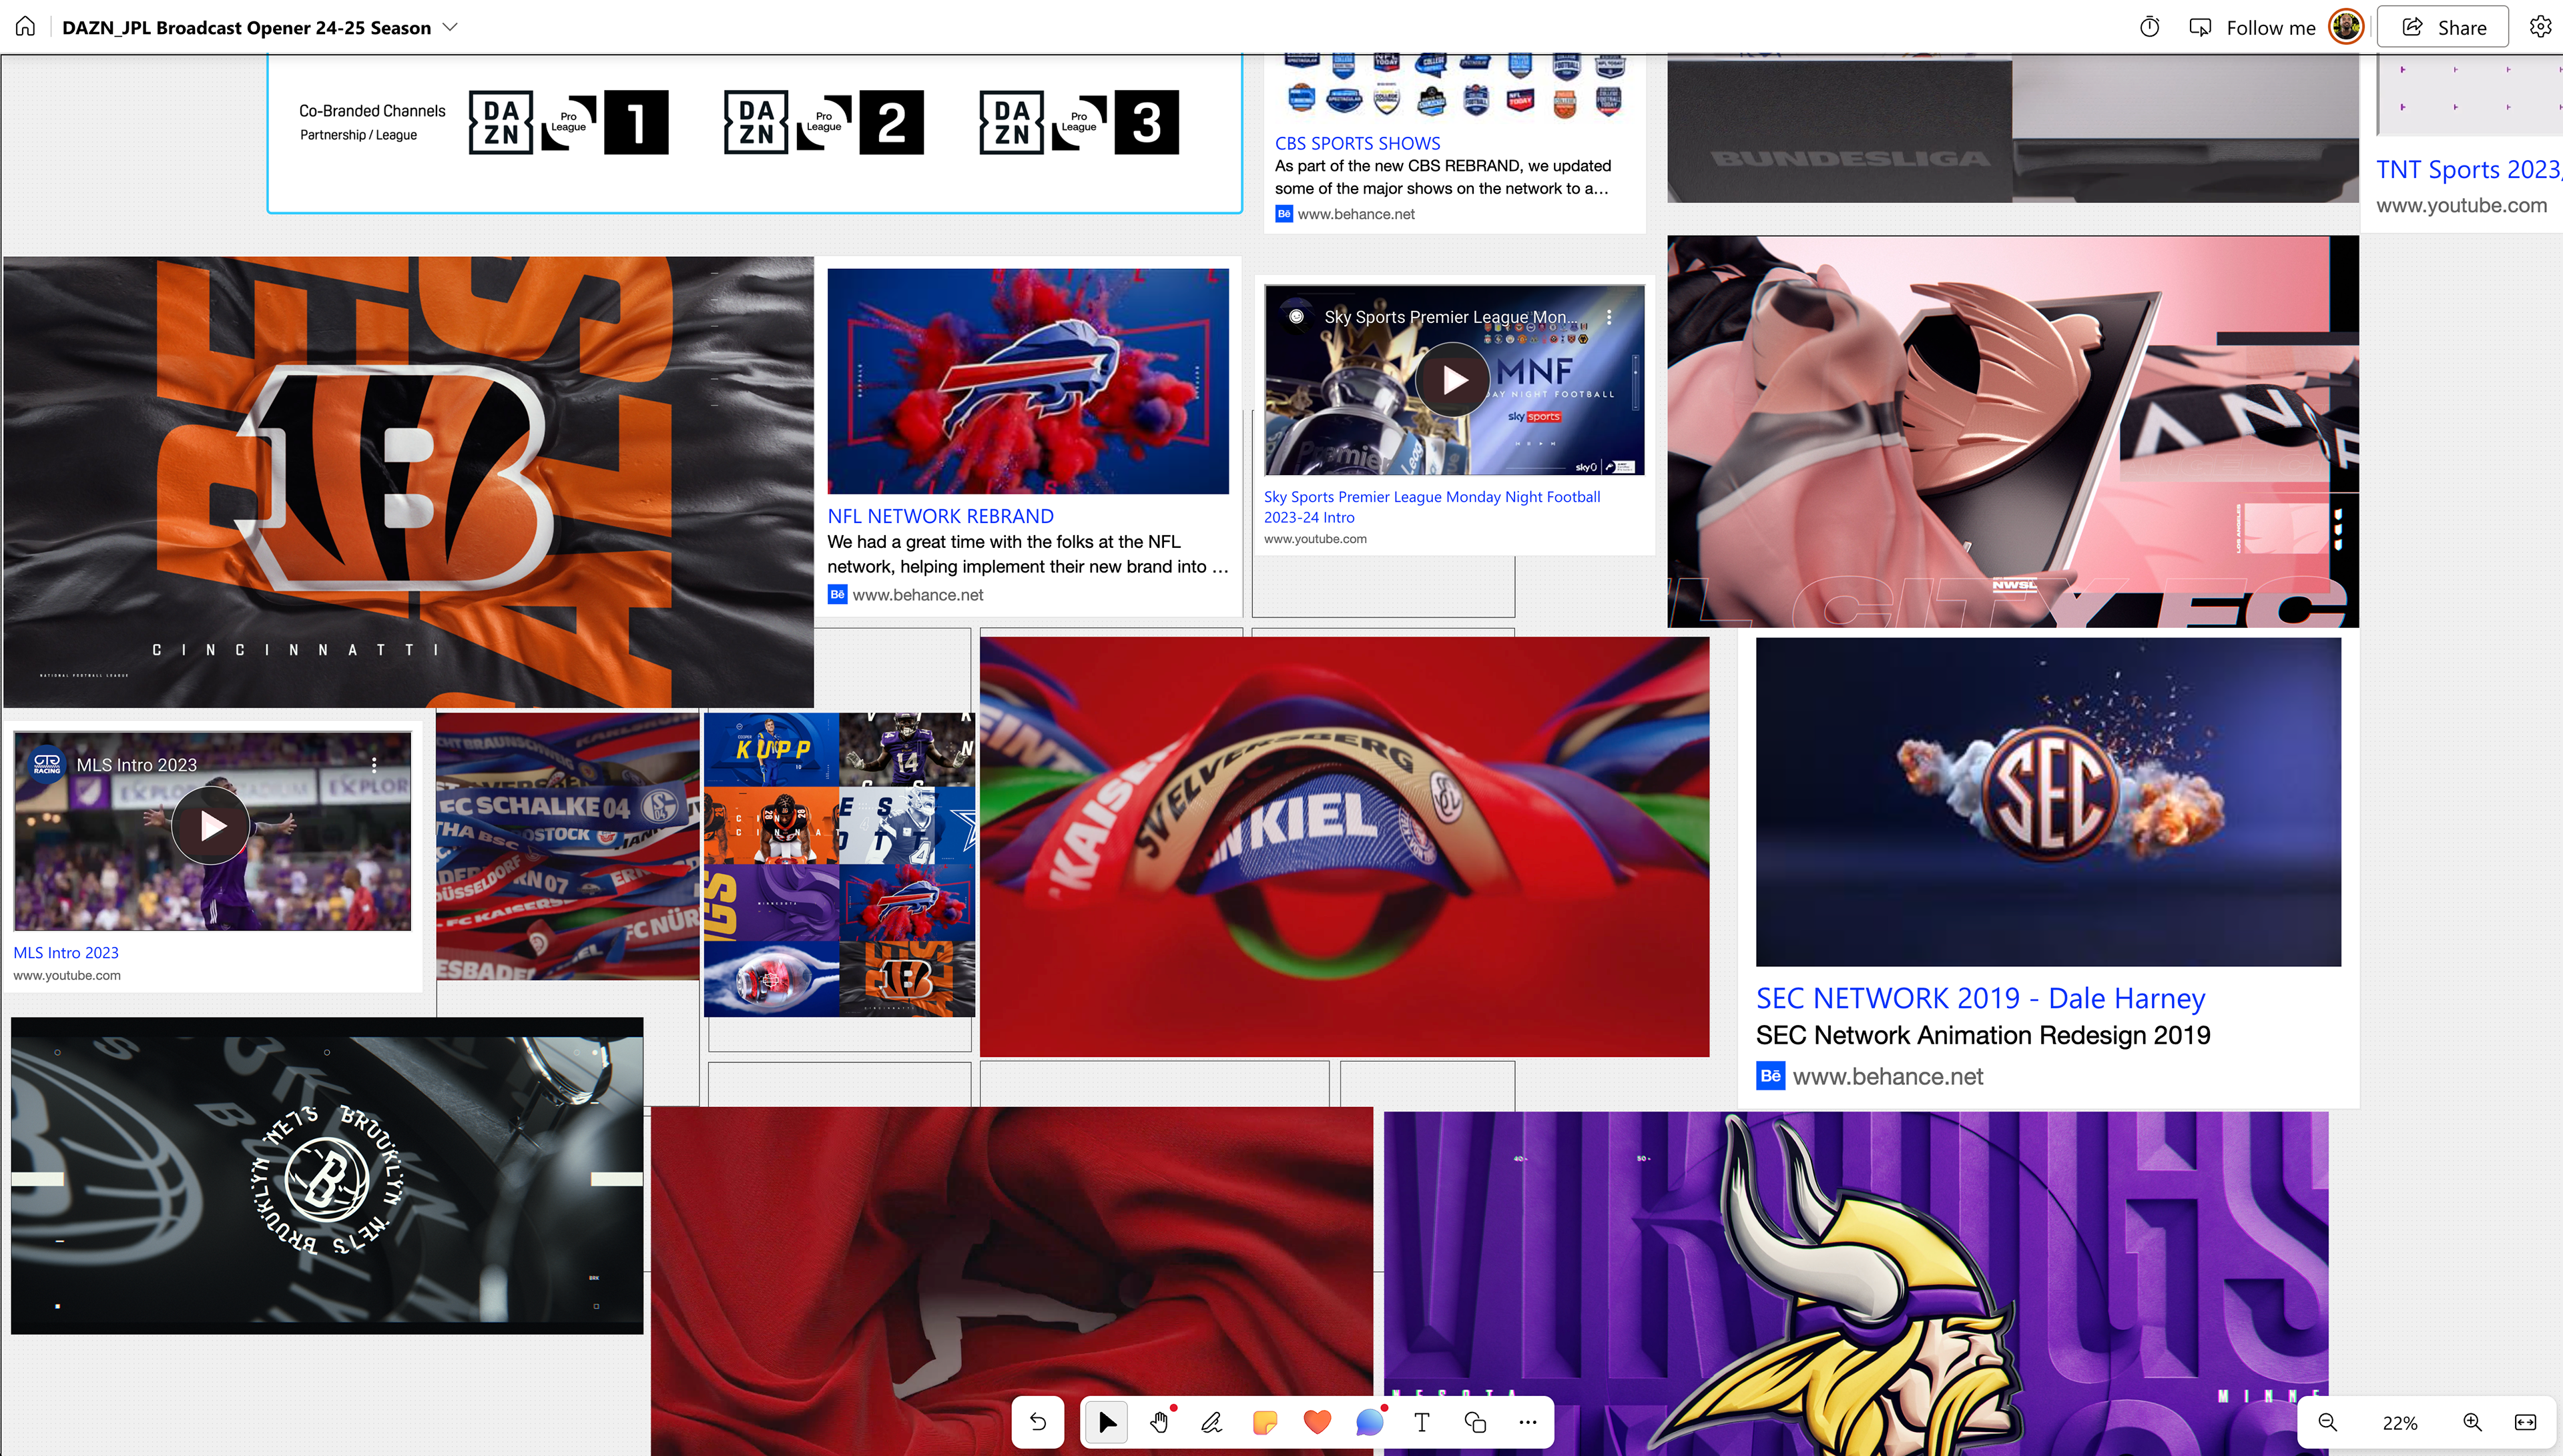Open the more options ellipsis in the toolbar
Image resolution: width=2563 pixels, height=1456 pixels.
coord(1527,1421)
